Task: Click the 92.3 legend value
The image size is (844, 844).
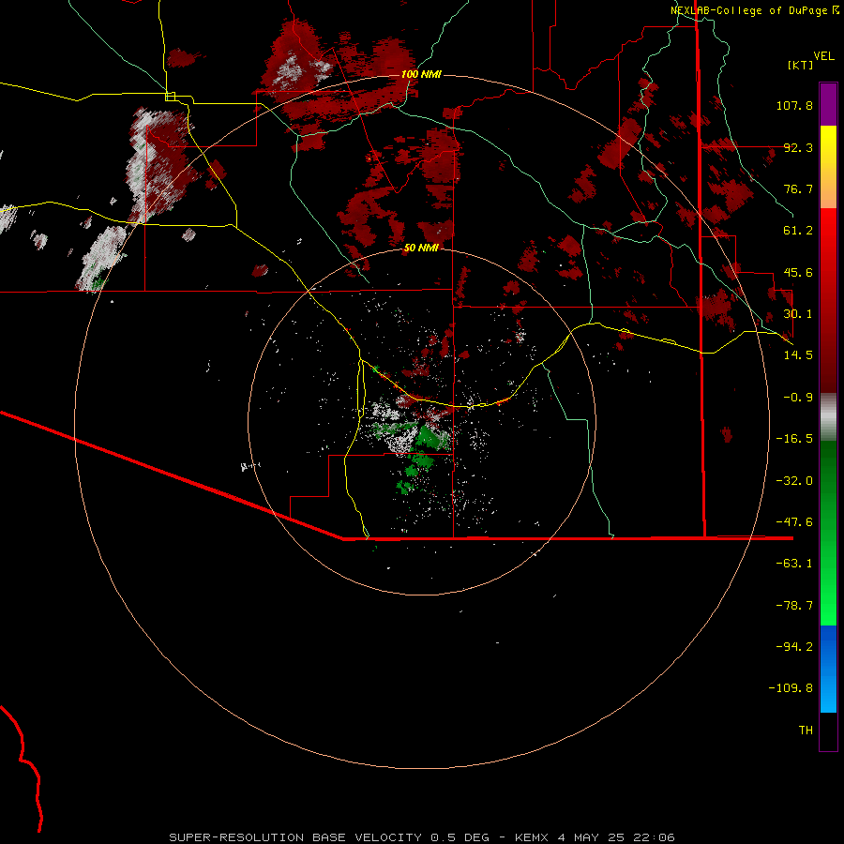Action: [x=798, y=147]
